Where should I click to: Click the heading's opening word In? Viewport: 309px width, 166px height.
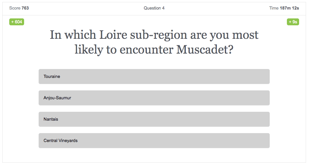56,35
